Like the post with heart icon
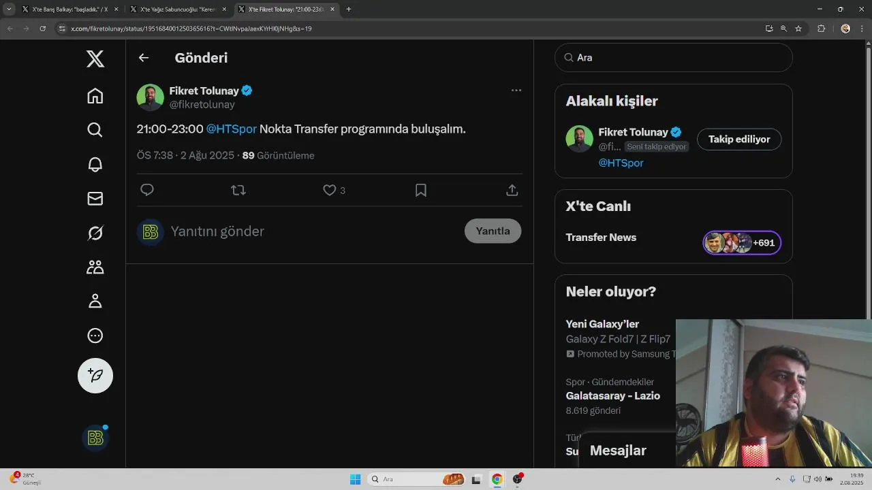Image resolution: width=872 pixels, height=490 pixels. (330, 191)
